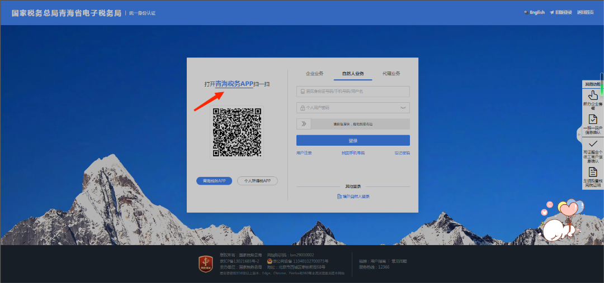Click the 新办企业套餐 hand pointer icon
The height and width of the screenshot is (283, 604).
[593, 95]
